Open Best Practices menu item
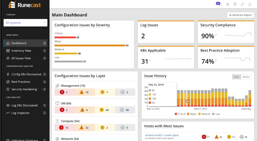Image resolution: width=257 pixels, height=141 pixels. [x=25, y=82]
